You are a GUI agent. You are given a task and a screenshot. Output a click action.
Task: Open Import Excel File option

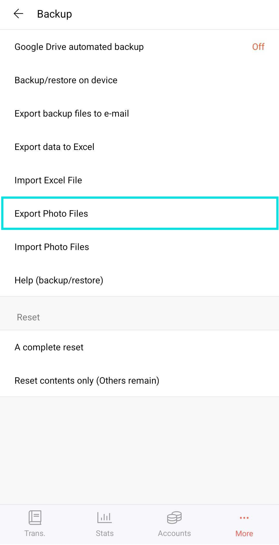(x=139, y=180)
